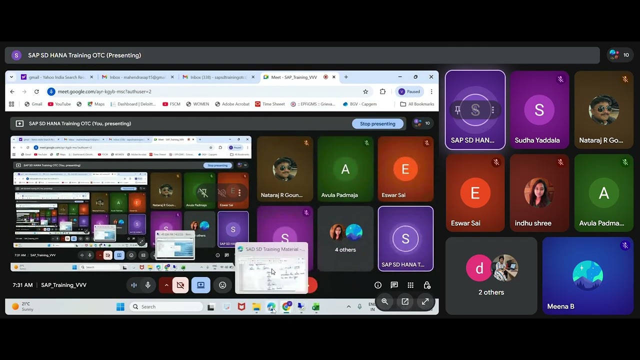
Task: Open more options on SAP SD HANA tile
Action: click(x=493, y=110)
